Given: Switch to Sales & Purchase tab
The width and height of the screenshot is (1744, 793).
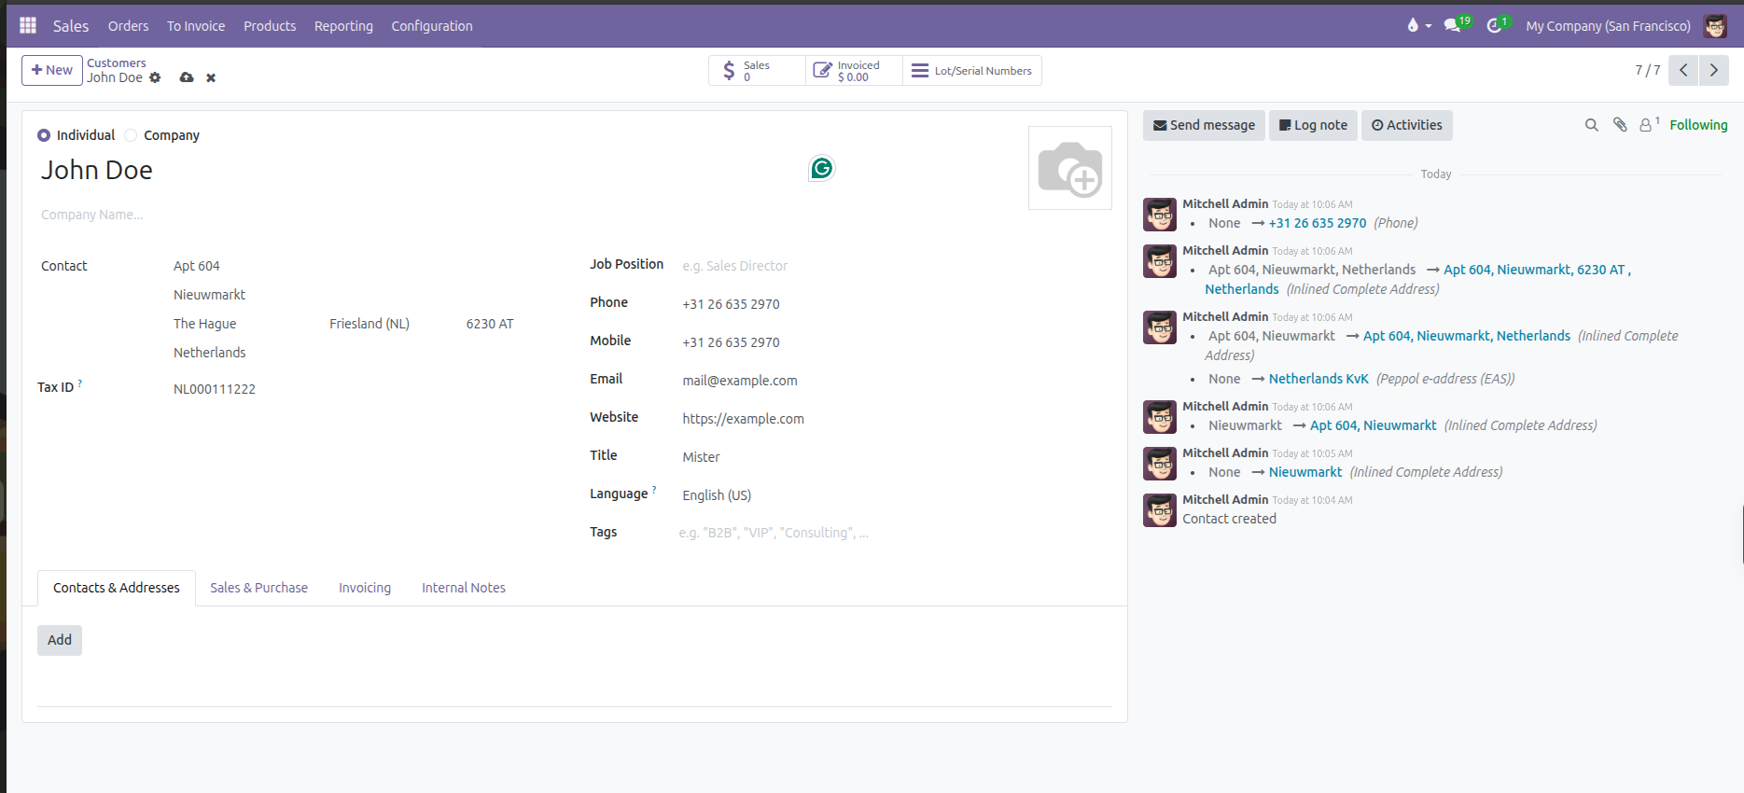Looking at the screenshot, I should (258, 588).
